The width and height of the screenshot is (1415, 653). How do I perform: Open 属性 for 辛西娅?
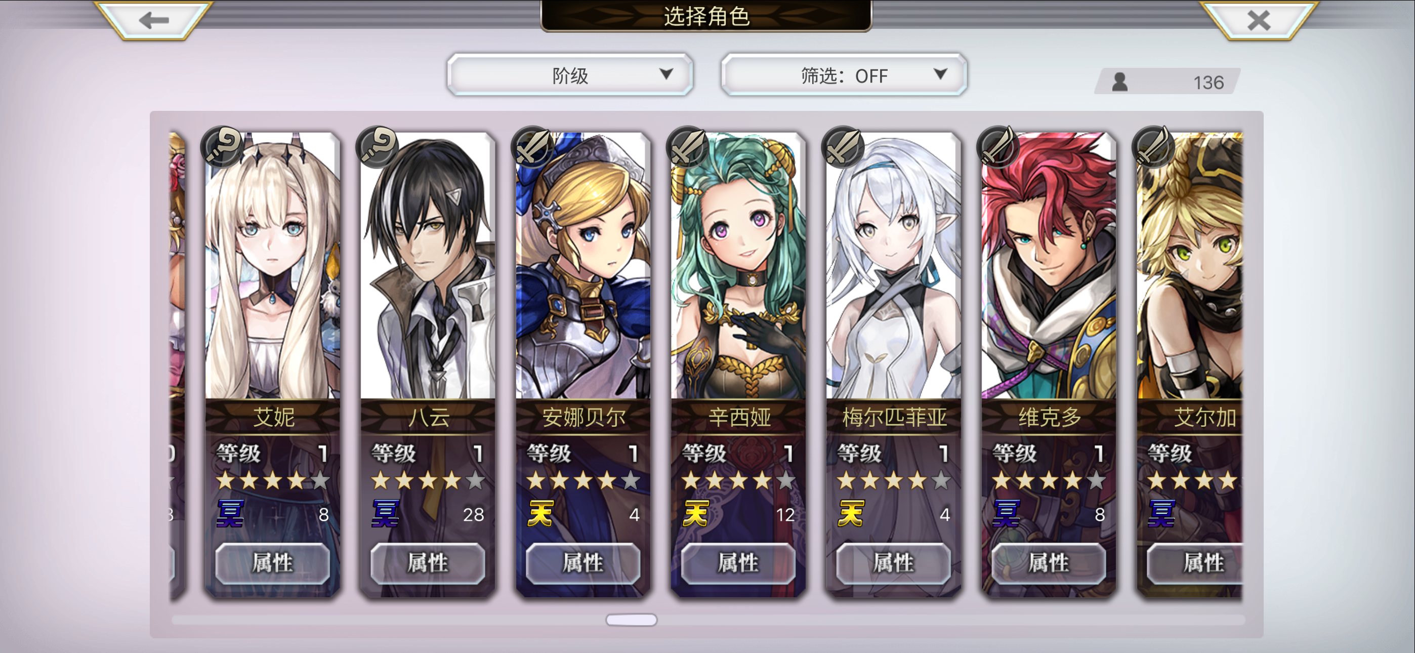click(x=738, y=563)
